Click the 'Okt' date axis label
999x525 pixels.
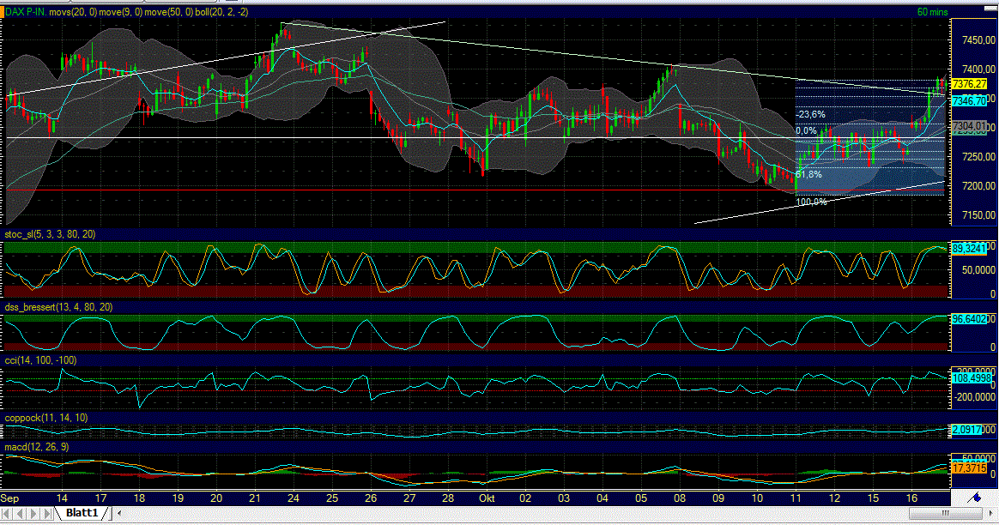coord(487,498)
